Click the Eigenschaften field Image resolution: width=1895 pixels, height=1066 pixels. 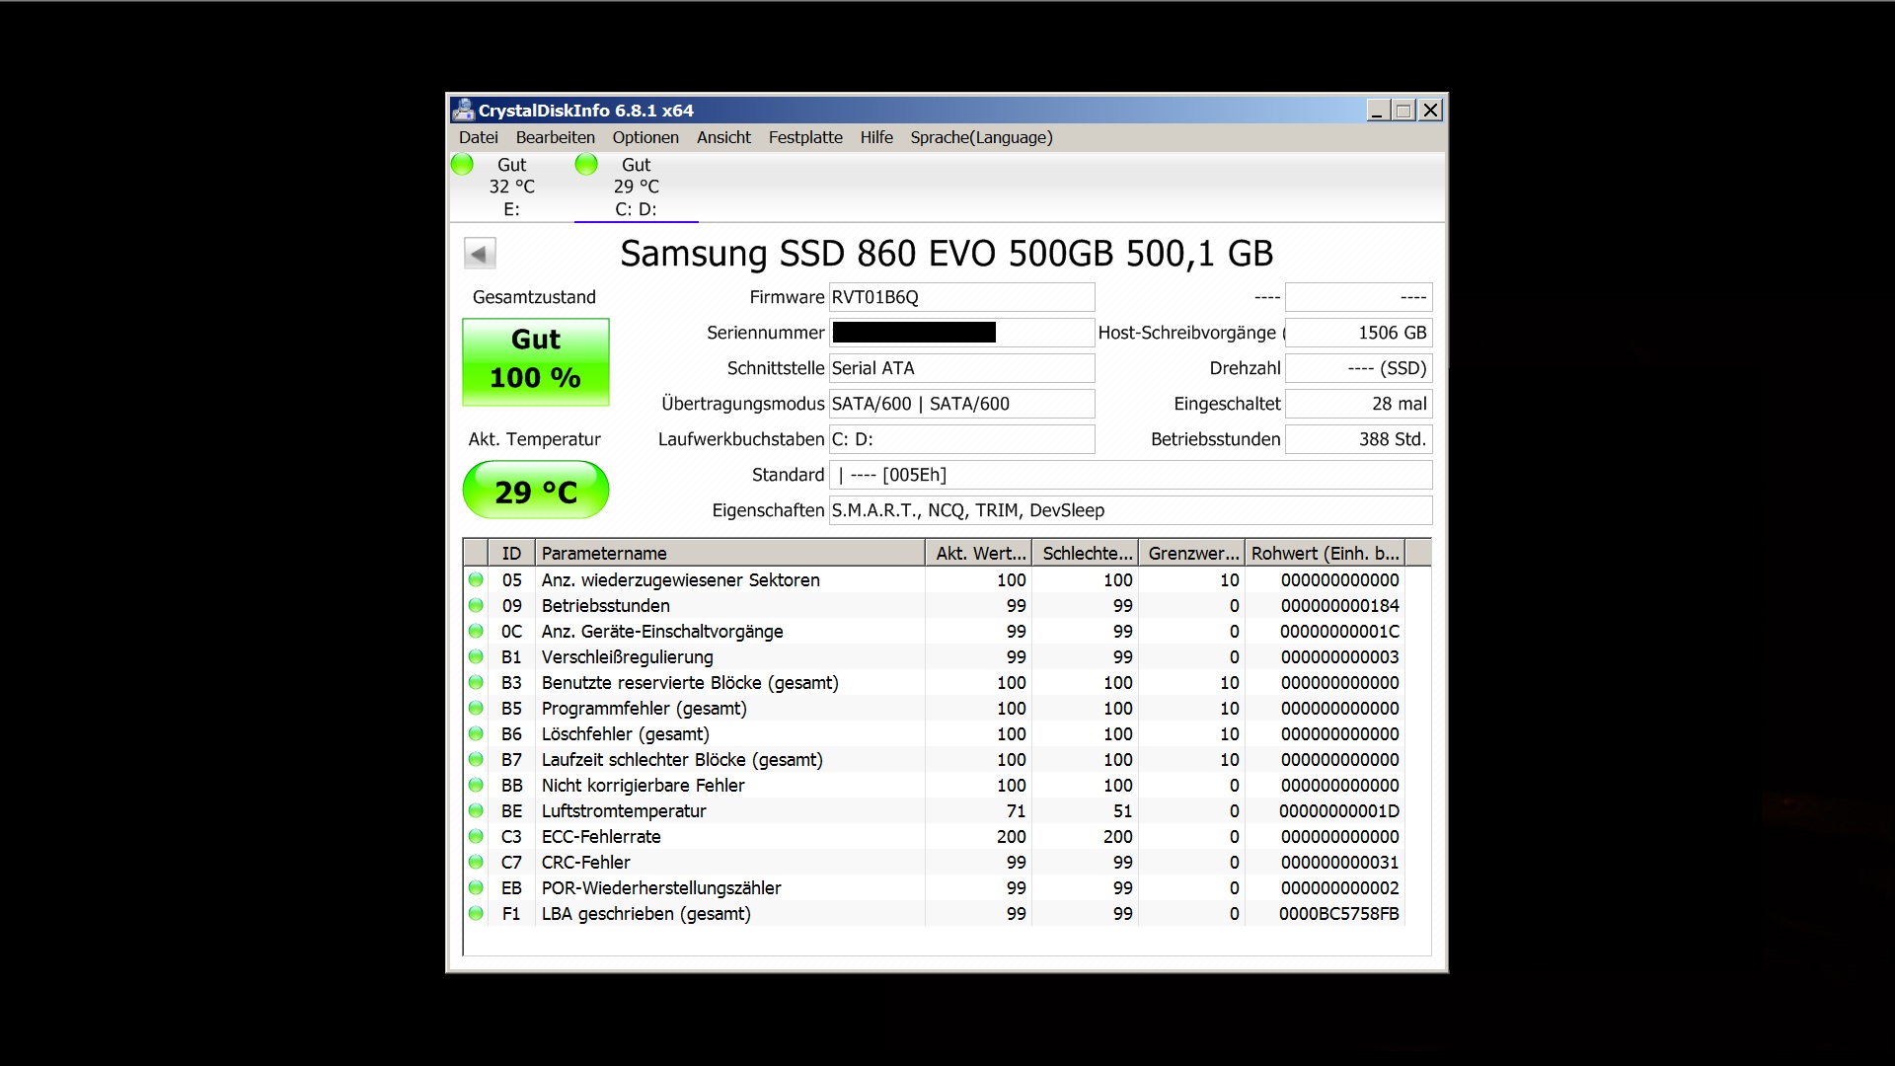1130,510
